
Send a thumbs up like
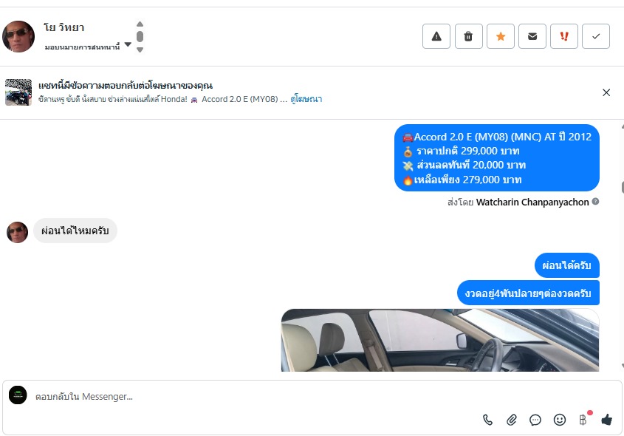click(x=607, y=420)
